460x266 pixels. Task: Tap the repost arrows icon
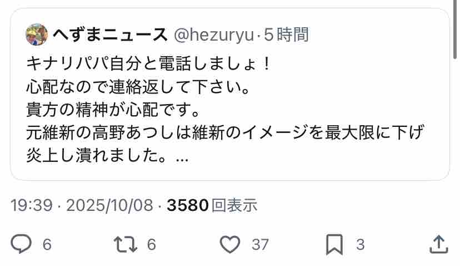point(125,244)
